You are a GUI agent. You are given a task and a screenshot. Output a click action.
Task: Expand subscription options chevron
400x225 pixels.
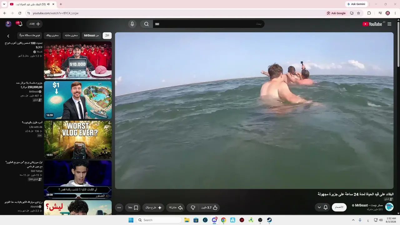pyautogui.click(x=319, y=207)
